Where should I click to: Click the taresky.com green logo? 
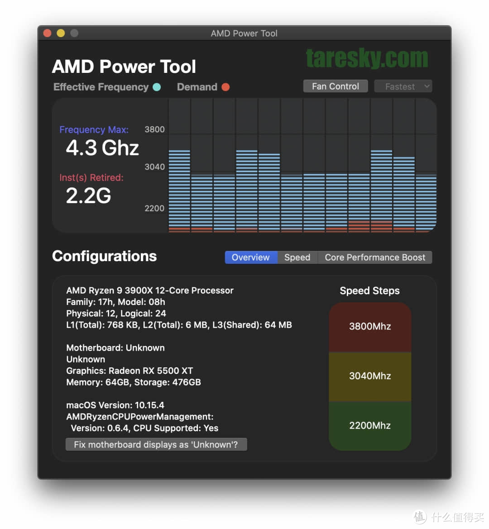pos(367,58)
